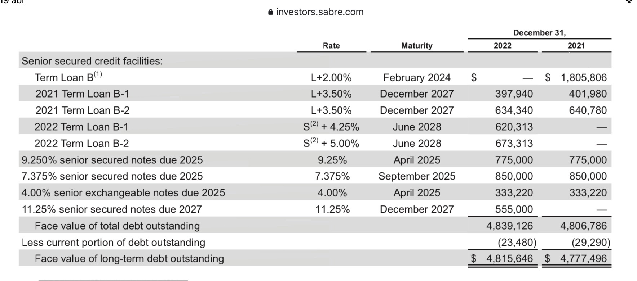Click the Maturity column header

(x=417, y=46)
